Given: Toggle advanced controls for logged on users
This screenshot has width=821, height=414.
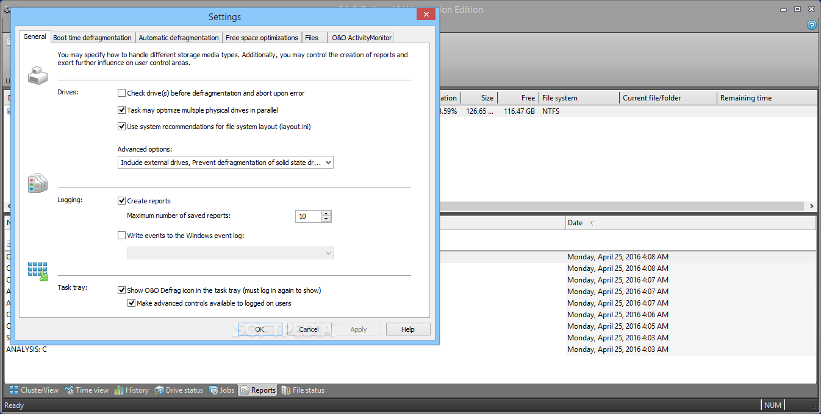Looking at the screenshot, I should click(x=131, y=303).
